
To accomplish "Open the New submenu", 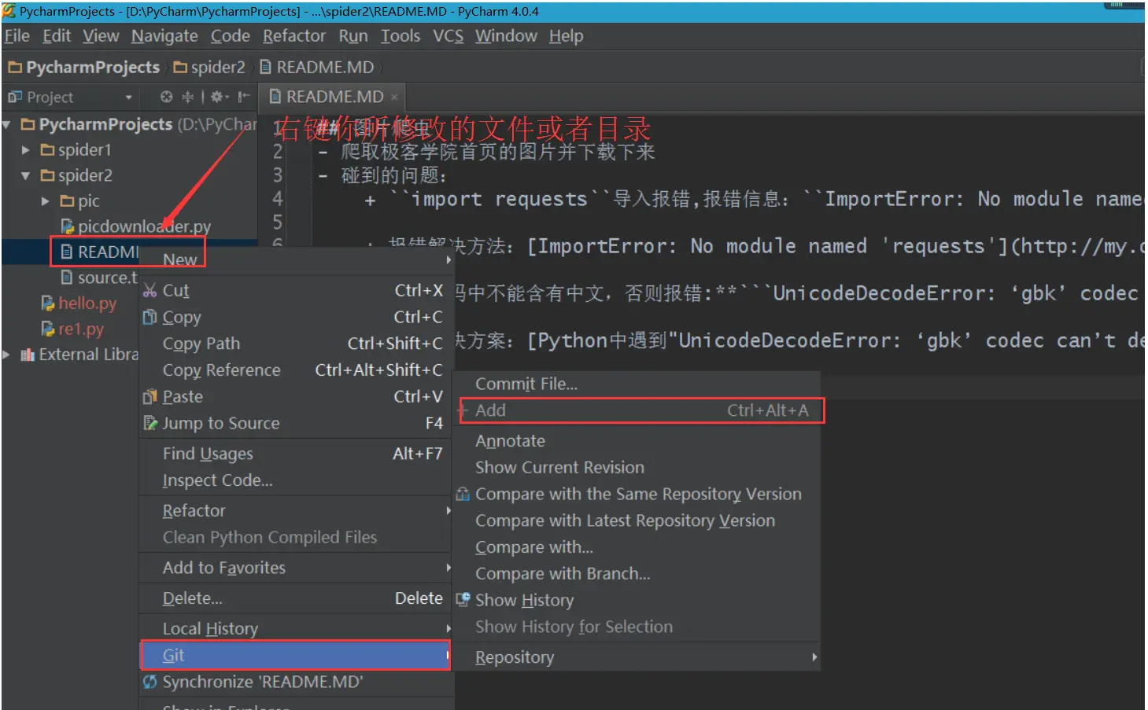I will tap(296, 259).
